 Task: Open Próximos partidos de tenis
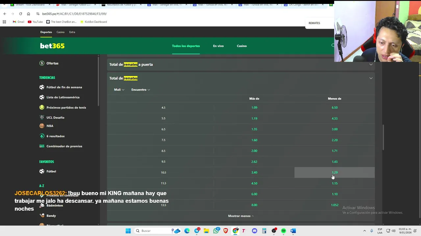tap(62, 108)
